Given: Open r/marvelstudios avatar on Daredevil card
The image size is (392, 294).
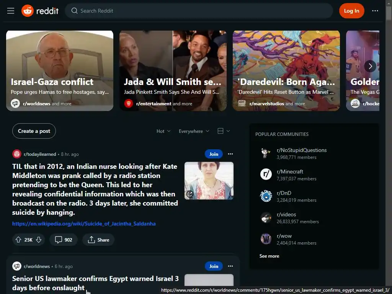Looking at the screenshot, I should (x=242, y=103).
